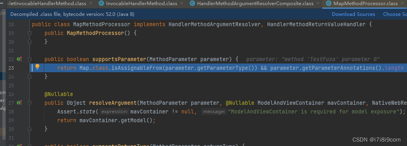The height and width of the screenshot is (146, 407).
Task: Click the ModelAndViewContainer type on line 27
Action: 291,103
